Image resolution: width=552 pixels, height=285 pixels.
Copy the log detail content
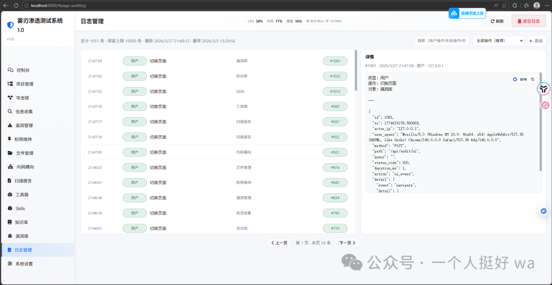pyautogui.click(x=533, y=79)
